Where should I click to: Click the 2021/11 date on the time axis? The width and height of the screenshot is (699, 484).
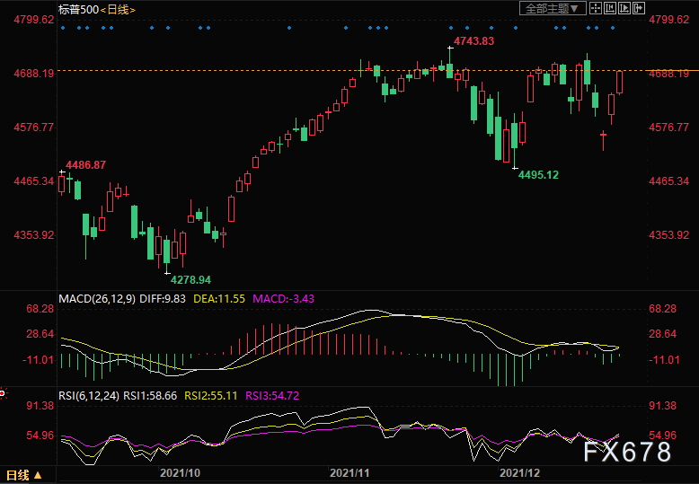click(349, 473)
